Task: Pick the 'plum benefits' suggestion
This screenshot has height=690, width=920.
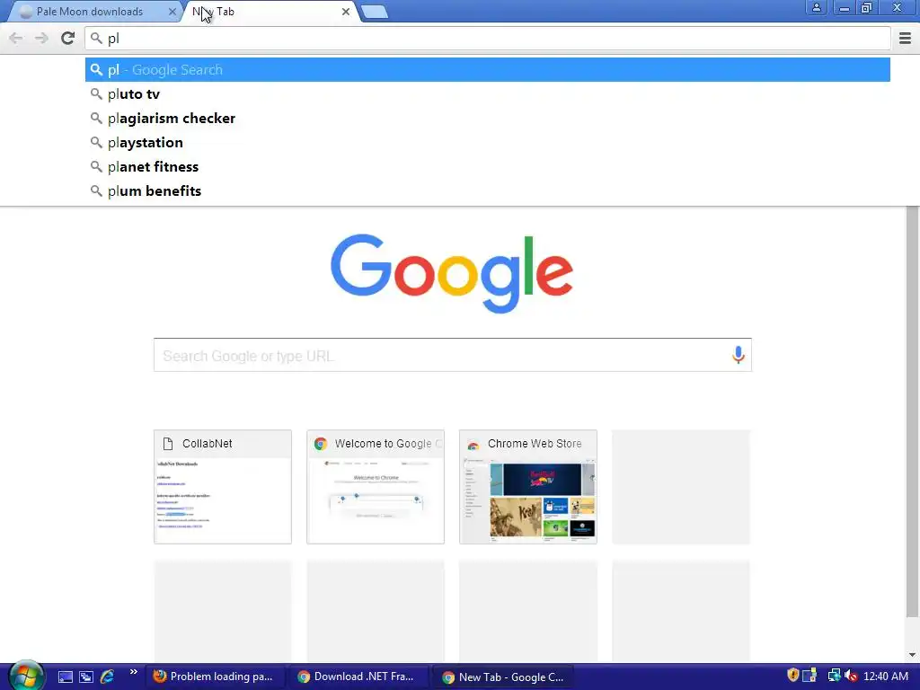Action: 488,190
